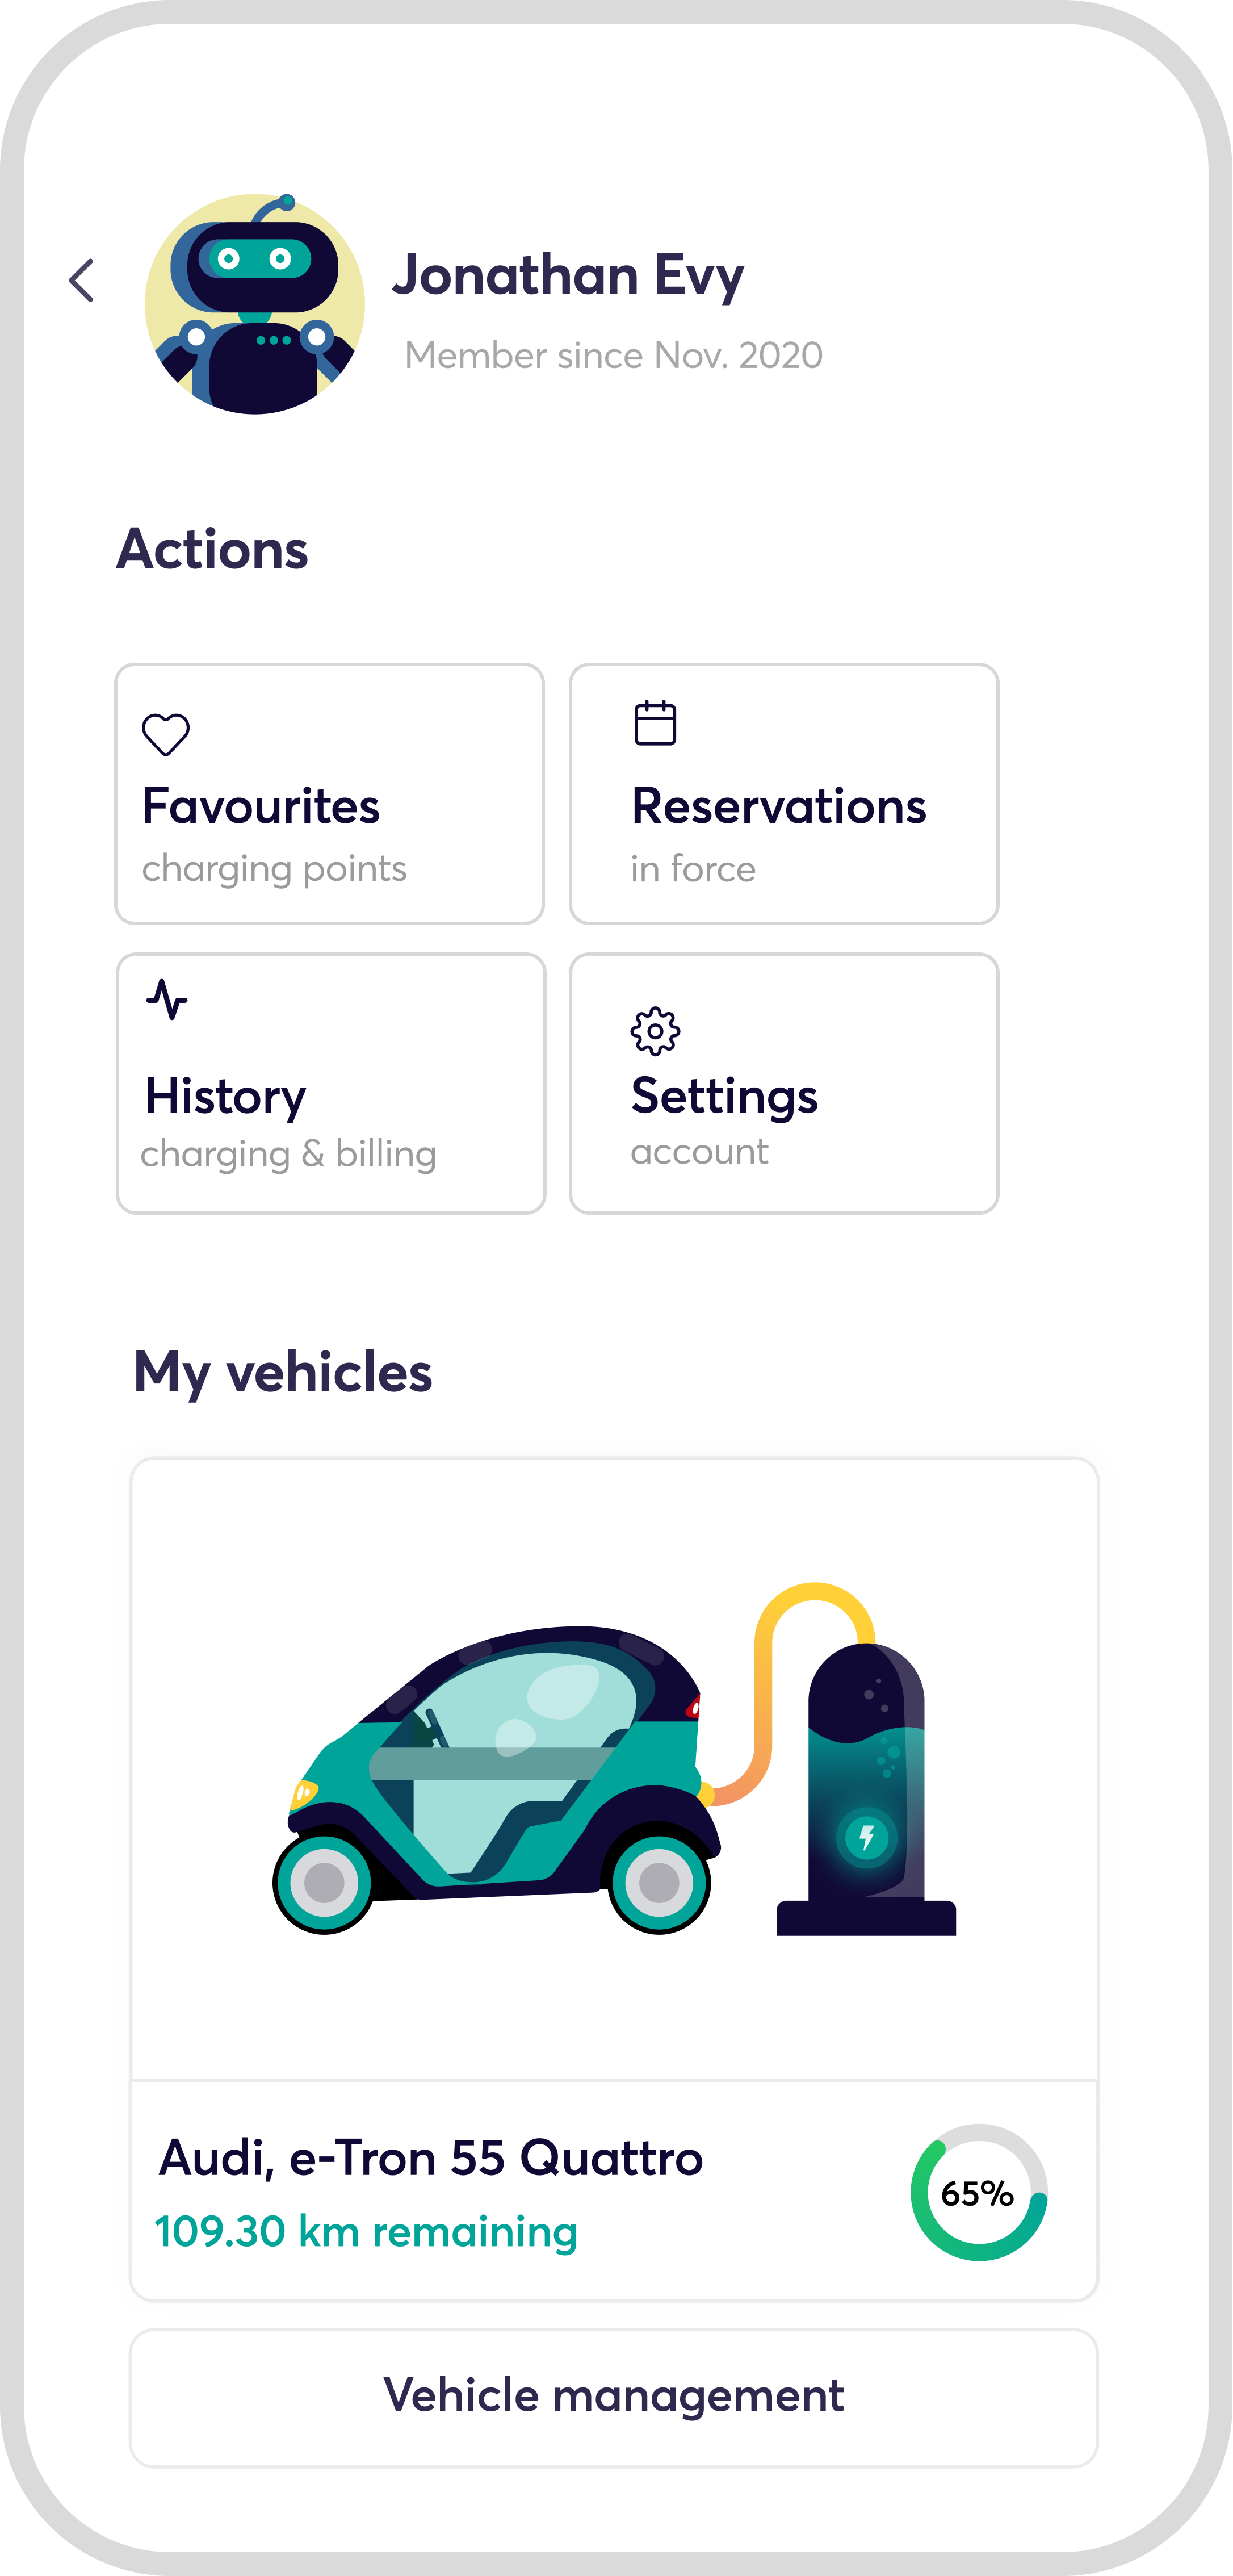Click the lightning bolt on the charger
Screen dimensions: 1233x2576
(x=866, y=1837)
